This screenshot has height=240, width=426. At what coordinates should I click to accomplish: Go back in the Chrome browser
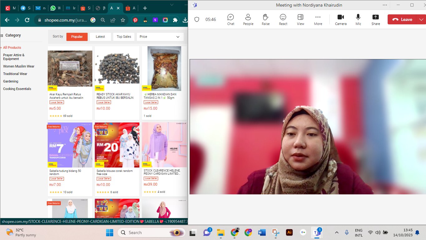[7, 20]
